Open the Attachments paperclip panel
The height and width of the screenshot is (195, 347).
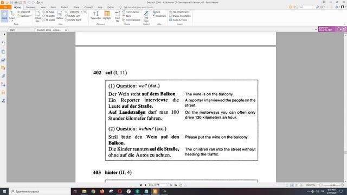pyautogui.click(x=3, y=76)
